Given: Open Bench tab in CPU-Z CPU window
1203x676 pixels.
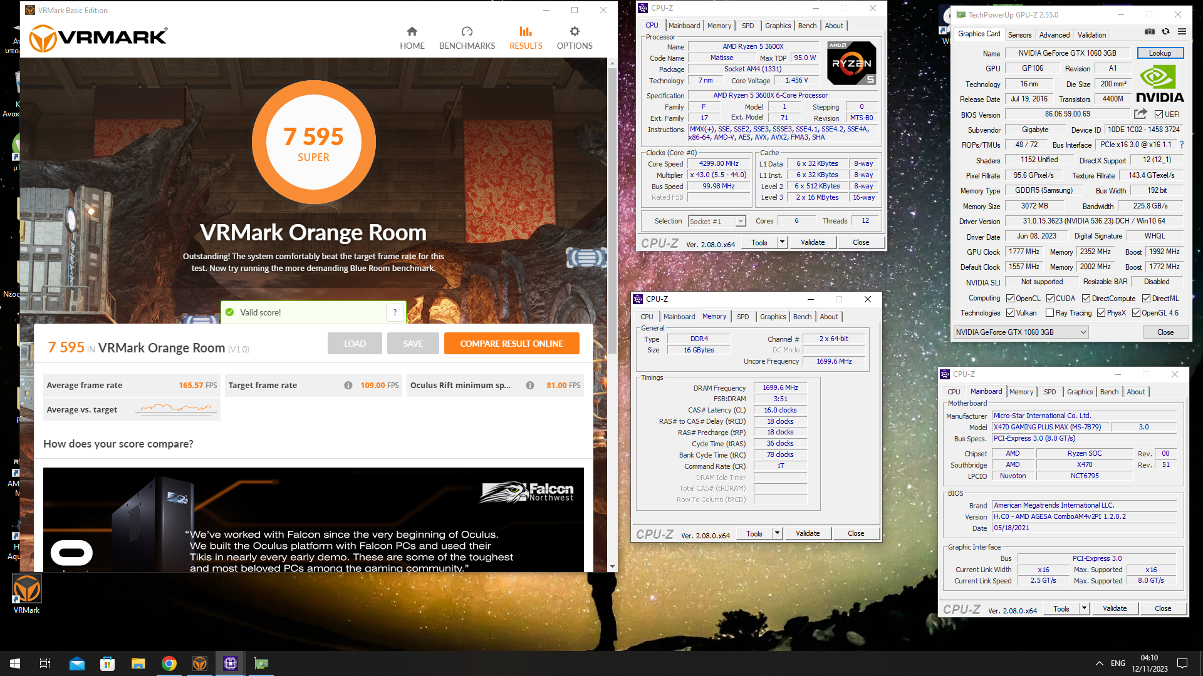Looking at the screenshot, I should [x=807, y=26].
